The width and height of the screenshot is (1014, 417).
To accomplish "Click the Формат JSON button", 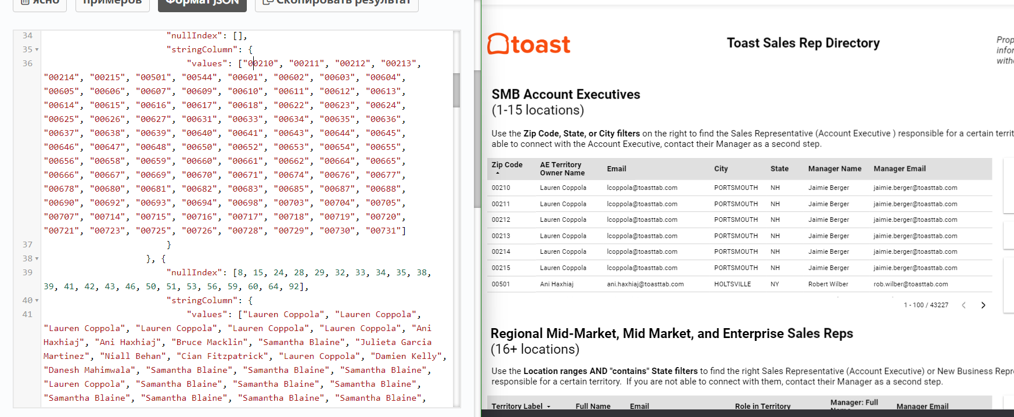I will point(202,3).
